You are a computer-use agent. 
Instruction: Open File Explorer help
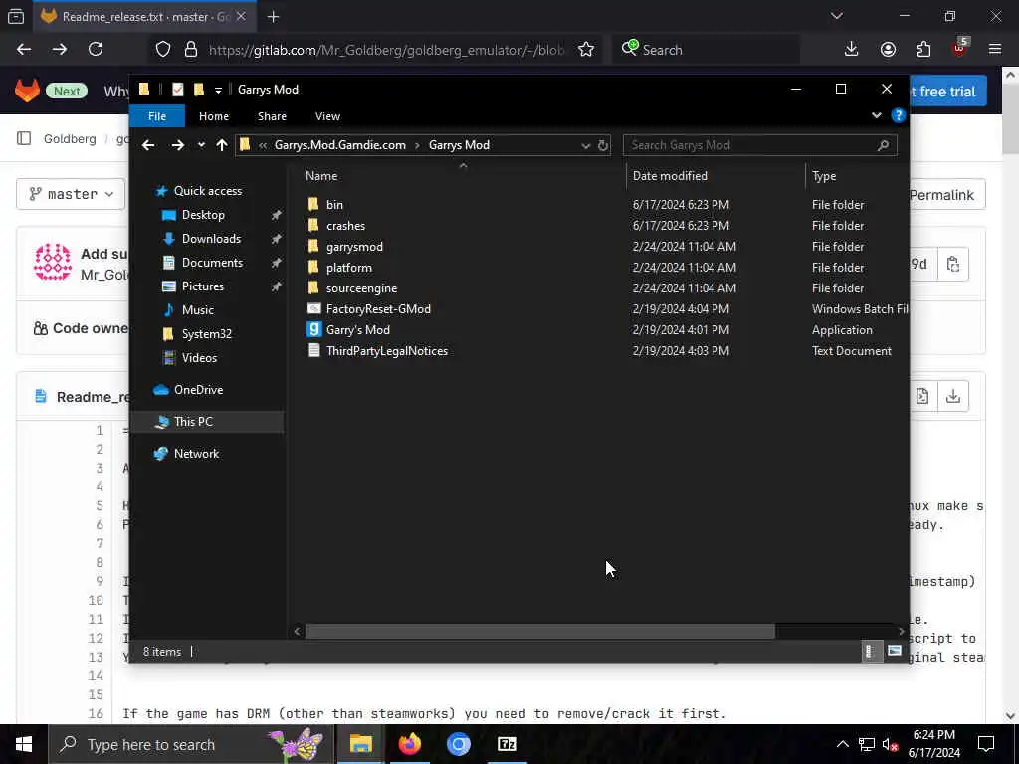click(x=899, y=115)
